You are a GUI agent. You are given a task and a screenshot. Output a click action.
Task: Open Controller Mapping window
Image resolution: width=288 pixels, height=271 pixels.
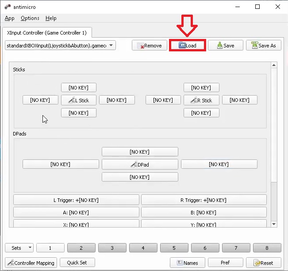tap(31, 263)
